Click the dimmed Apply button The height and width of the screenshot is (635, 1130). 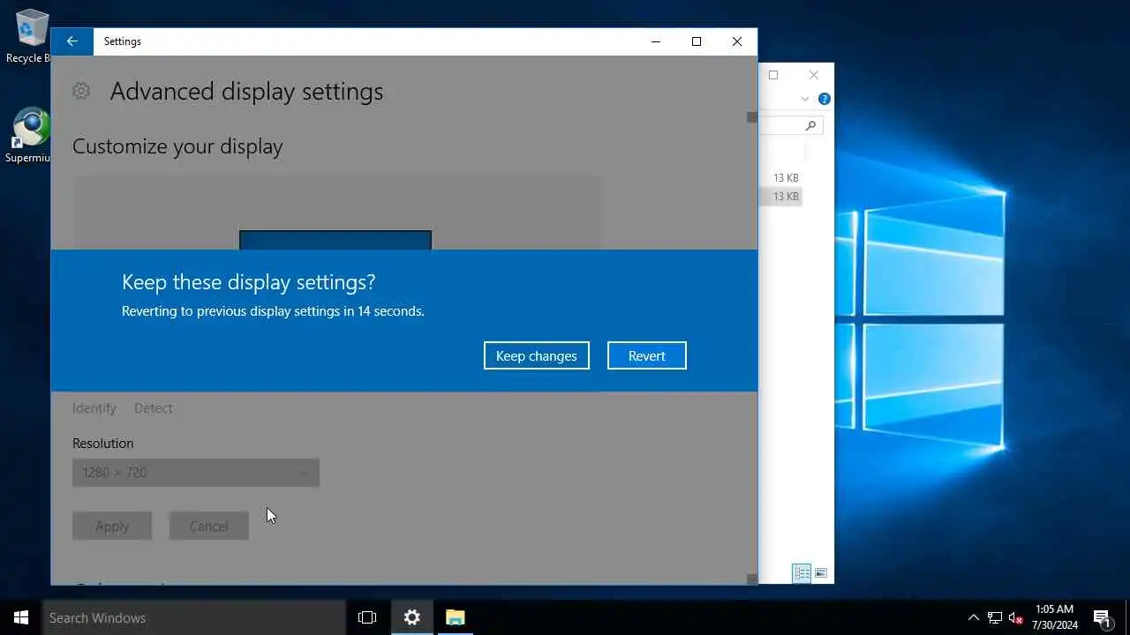coord(112,526)
